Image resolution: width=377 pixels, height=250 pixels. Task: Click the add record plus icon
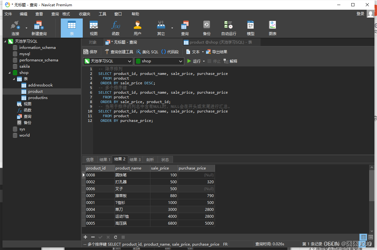pos(85,237)
